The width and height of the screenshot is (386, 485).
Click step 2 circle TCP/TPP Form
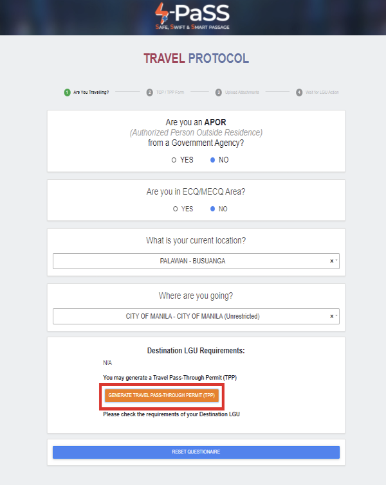pos(150,92)
